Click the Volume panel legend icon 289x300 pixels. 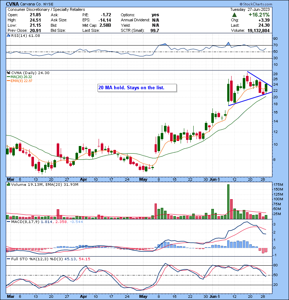click(8, 185)
